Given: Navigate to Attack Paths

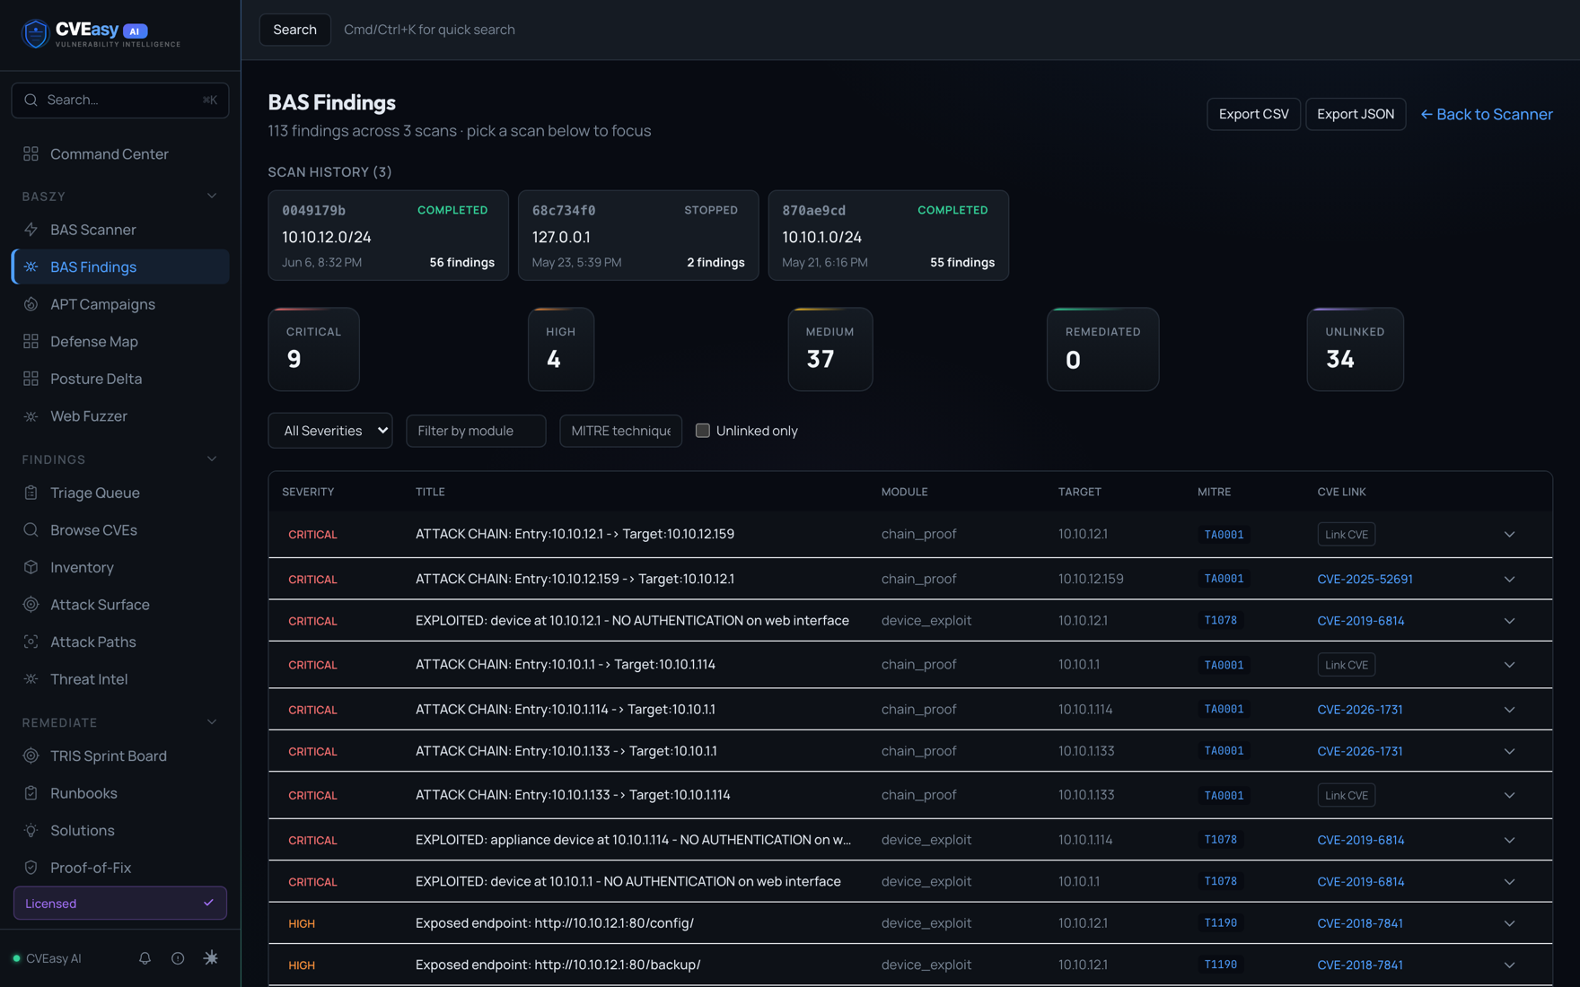Looking at the screenshot, I should (x=120, y=642).
